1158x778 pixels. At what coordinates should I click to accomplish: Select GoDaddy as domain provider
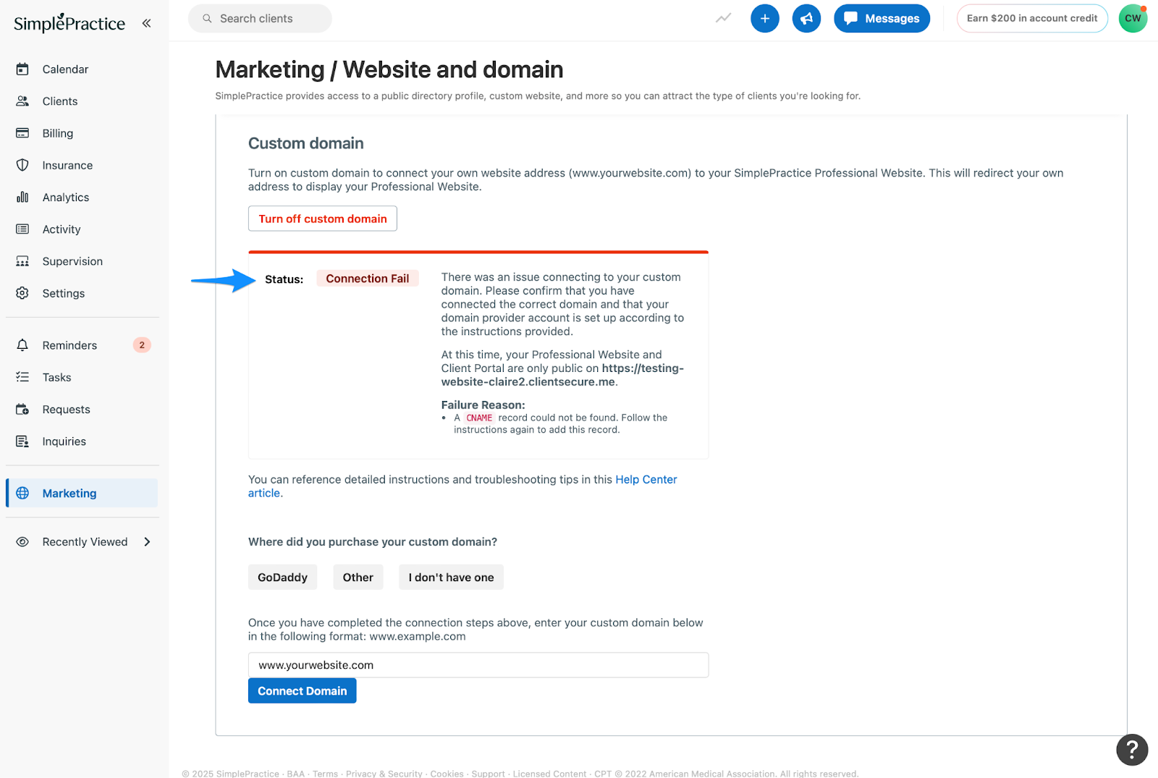282,578
